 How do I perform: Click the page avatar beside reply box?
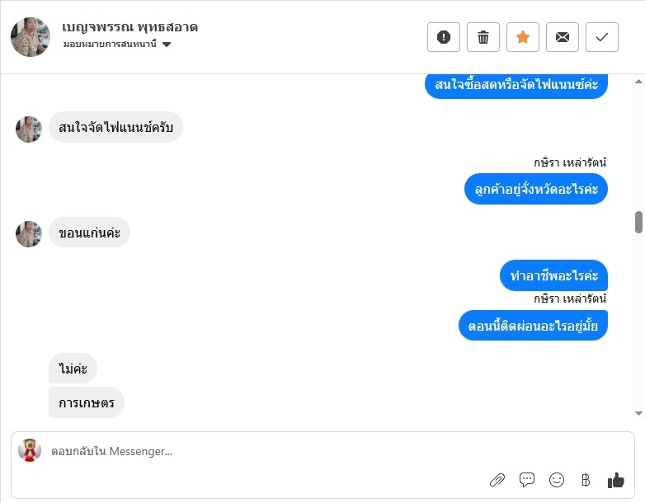point(30,450)
